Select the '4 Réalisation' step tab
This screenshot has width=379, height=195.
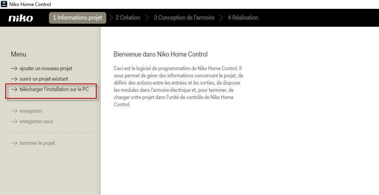(243, 18)
